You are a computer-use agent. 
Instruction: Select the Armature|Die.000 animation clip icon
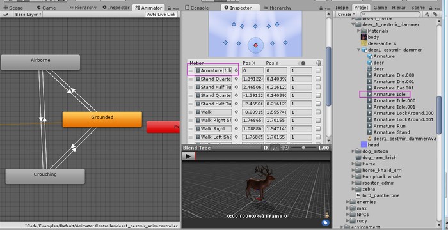369,75
